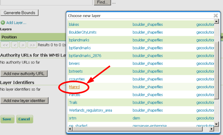
Task: Click Add new authority URL button
Action: (x=24, y=74)
